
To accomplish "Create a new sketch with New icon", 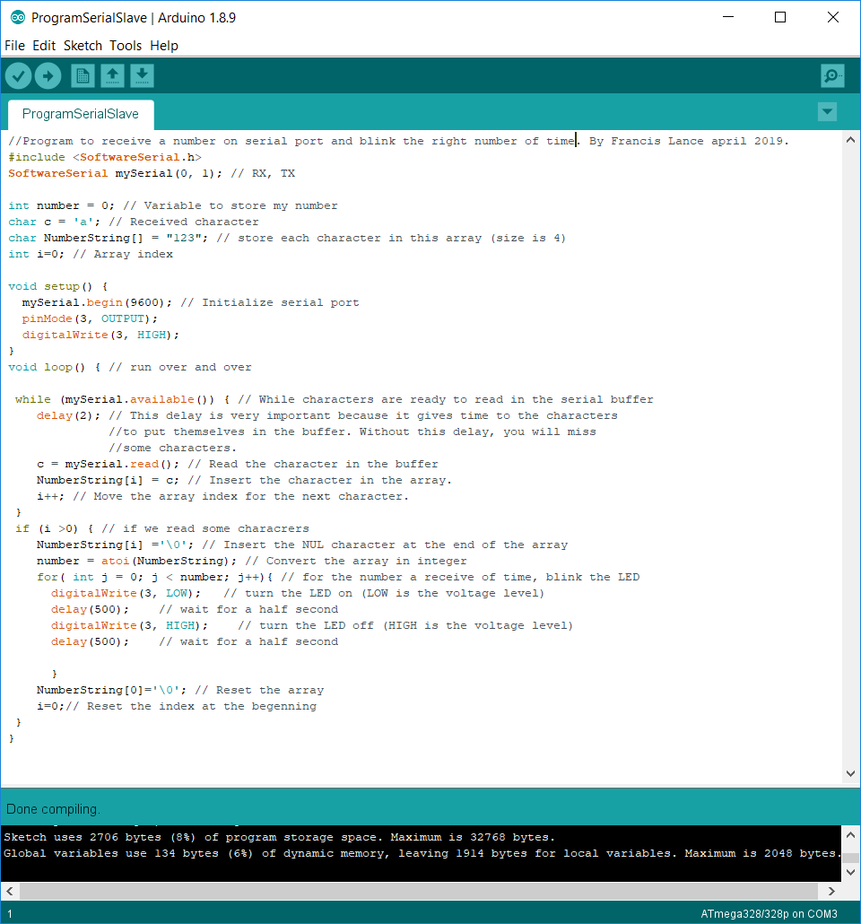I will pos(83,76).
